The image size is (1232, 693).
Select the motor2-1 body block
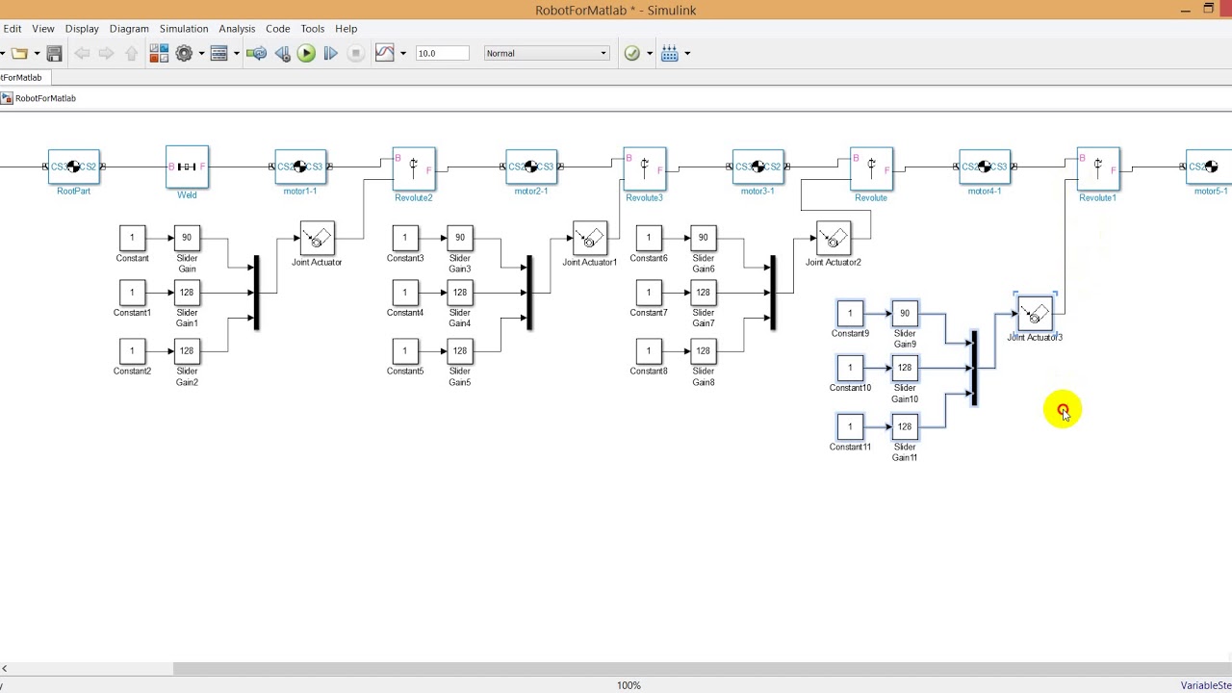(531, 167)
